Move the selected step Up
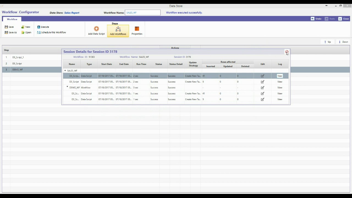The image size is (352, 198). coord(328,42)
